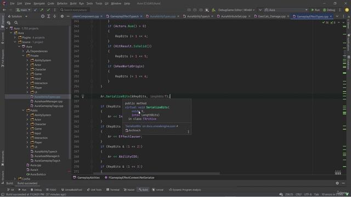Click the UTF-8 encoding indicator
This screenshot has width=351, height=197.
[x=308, y=194]
